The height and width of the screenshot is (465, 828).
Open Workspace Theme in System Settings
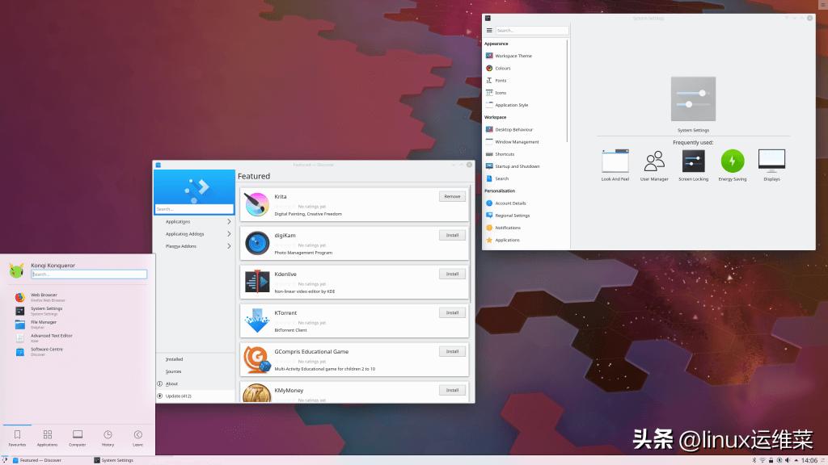coord(526,56)
